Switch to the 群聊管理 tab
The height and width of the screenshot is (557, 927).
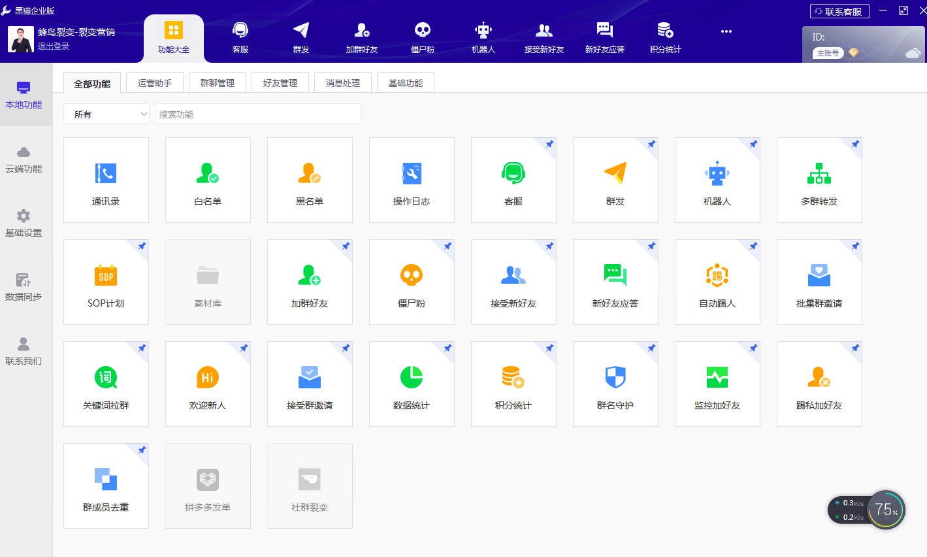click(x=218, y=83)
